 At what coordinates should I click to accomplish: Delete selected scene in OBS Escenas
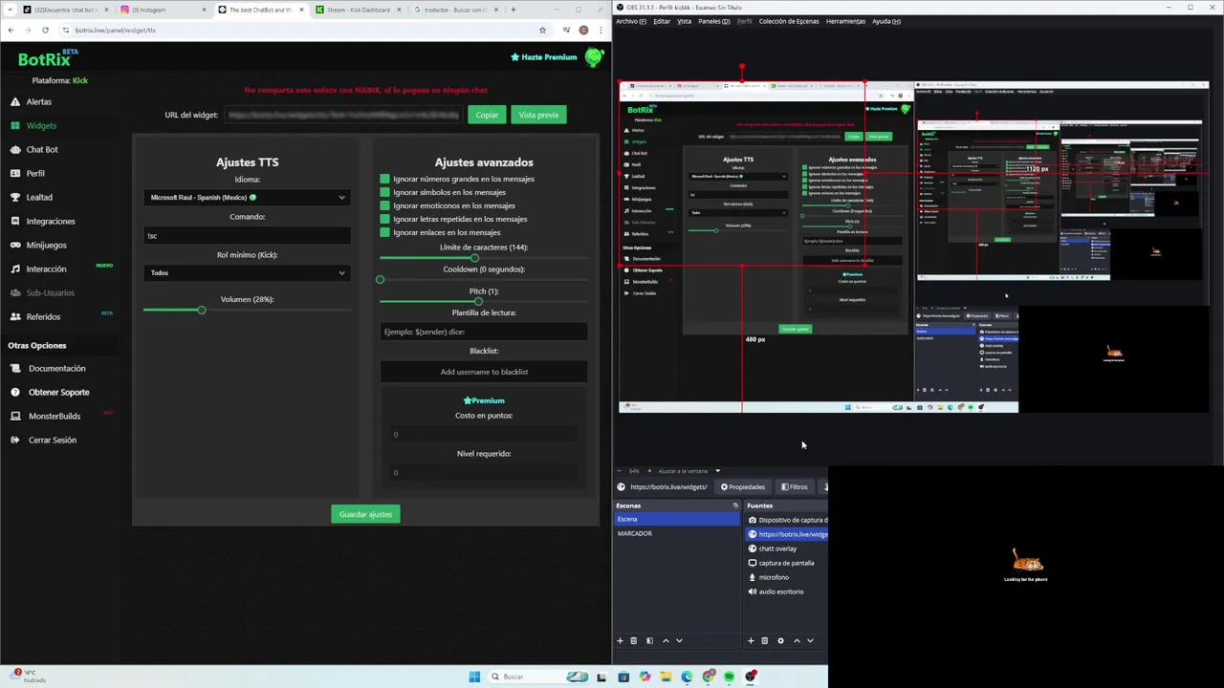point(633,640)
